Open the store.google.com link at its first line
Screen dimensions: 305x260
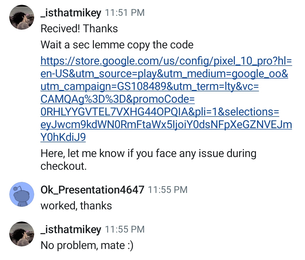[166, 61]
